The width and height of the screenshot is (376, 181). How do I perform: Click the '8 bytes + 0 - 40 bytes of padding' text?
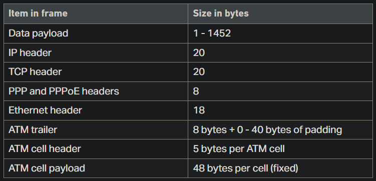tap(267, 130)
